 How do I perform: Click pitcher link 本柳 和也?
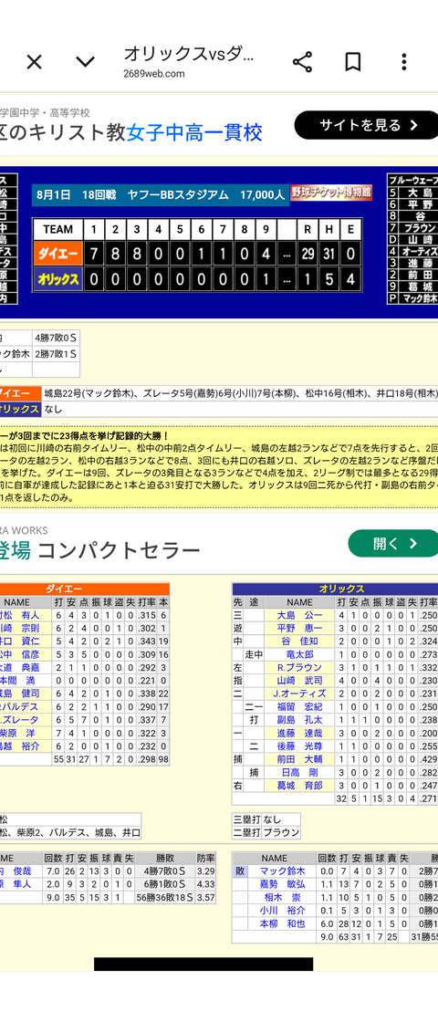click(282, 923)
